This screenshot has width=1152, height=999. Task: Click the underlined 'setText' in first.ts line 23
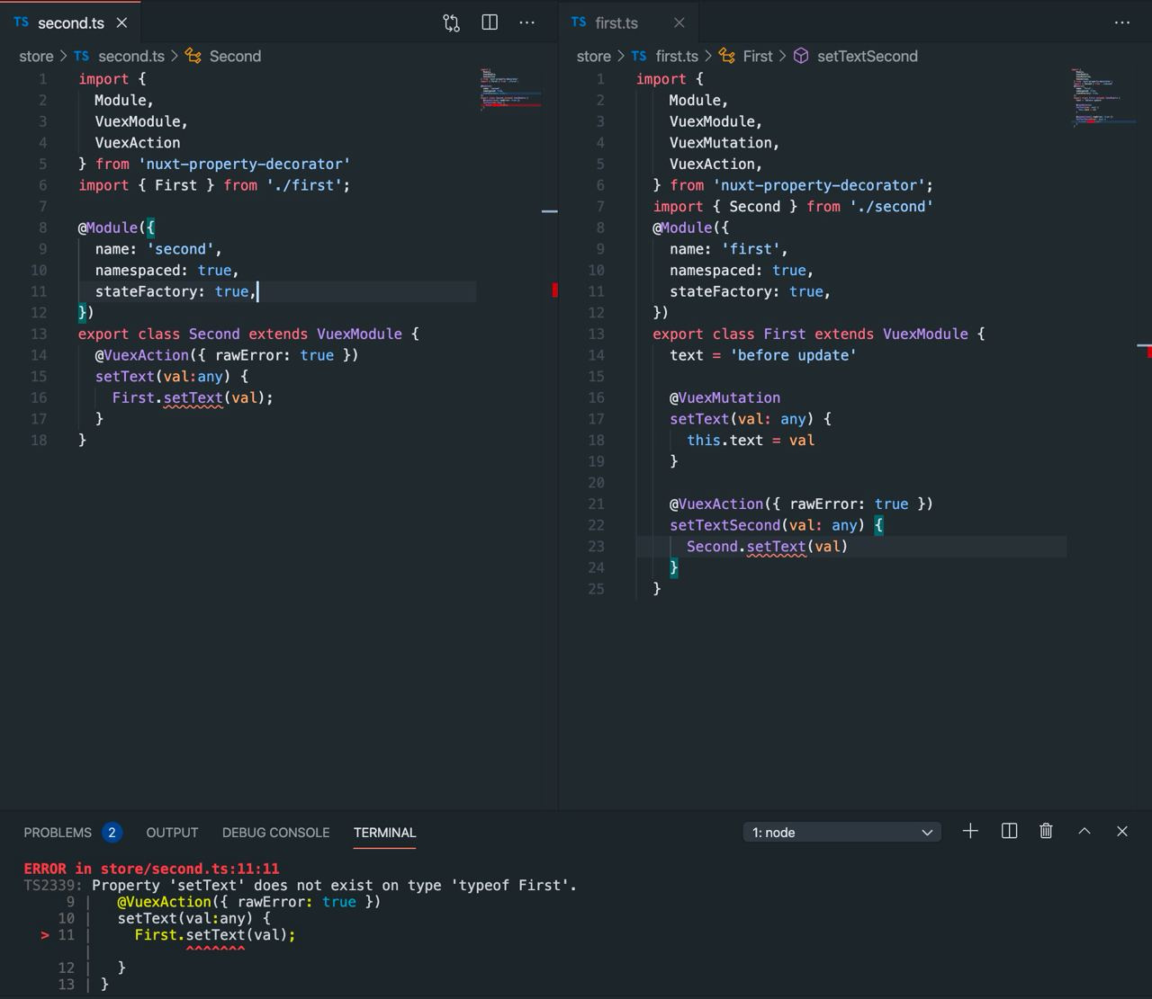[776, 546]
